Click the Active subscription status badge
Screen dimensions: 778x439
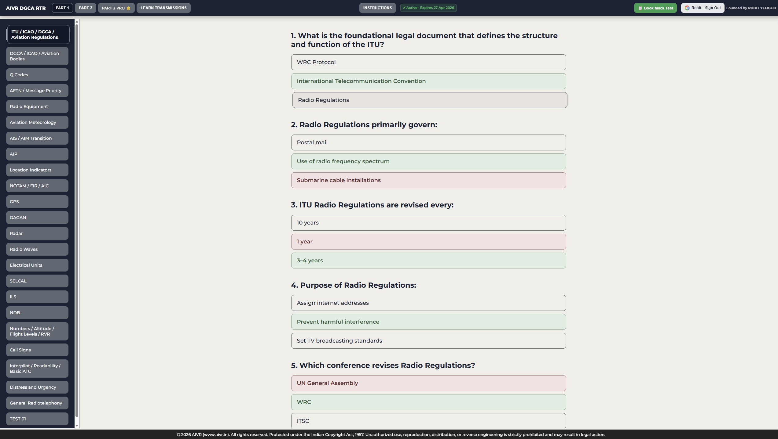[428, 8]
